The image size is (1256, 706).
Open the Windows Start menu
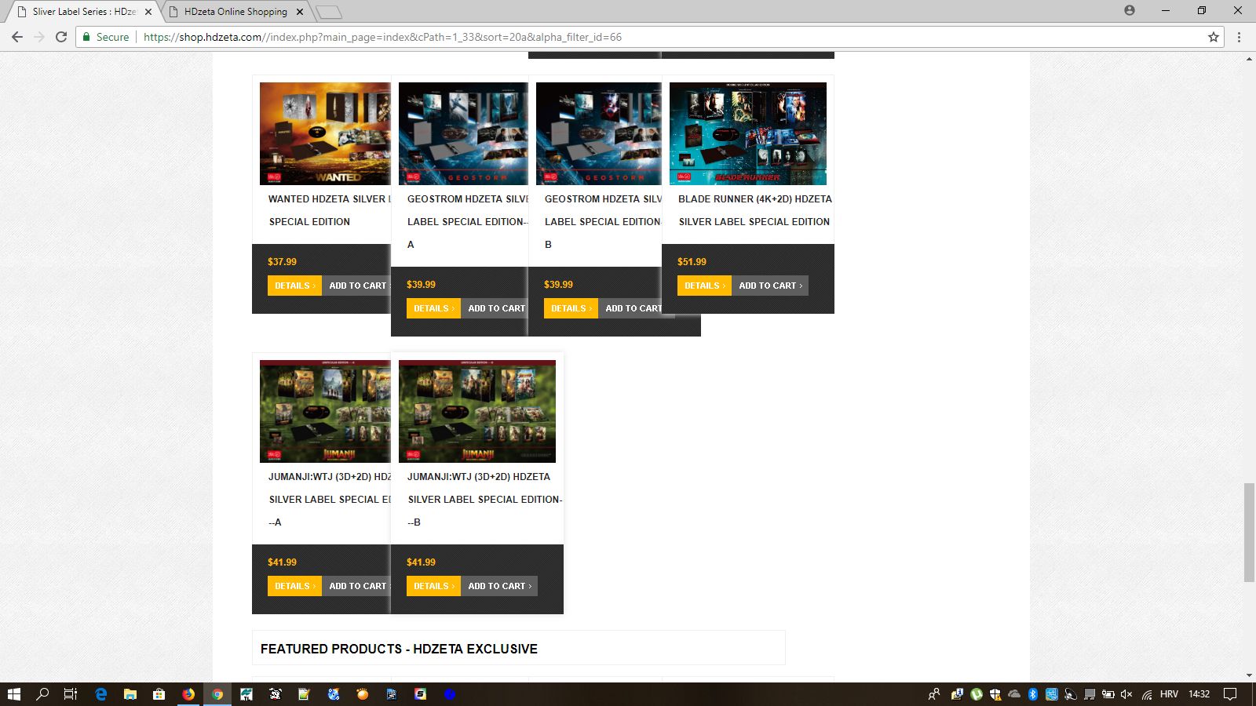click(x=13, y=694)
